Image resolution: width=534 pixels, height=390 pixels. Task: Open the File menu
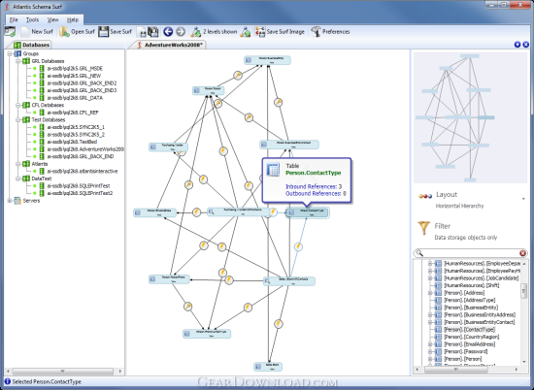pyautogui.click(x=14, y=19)
